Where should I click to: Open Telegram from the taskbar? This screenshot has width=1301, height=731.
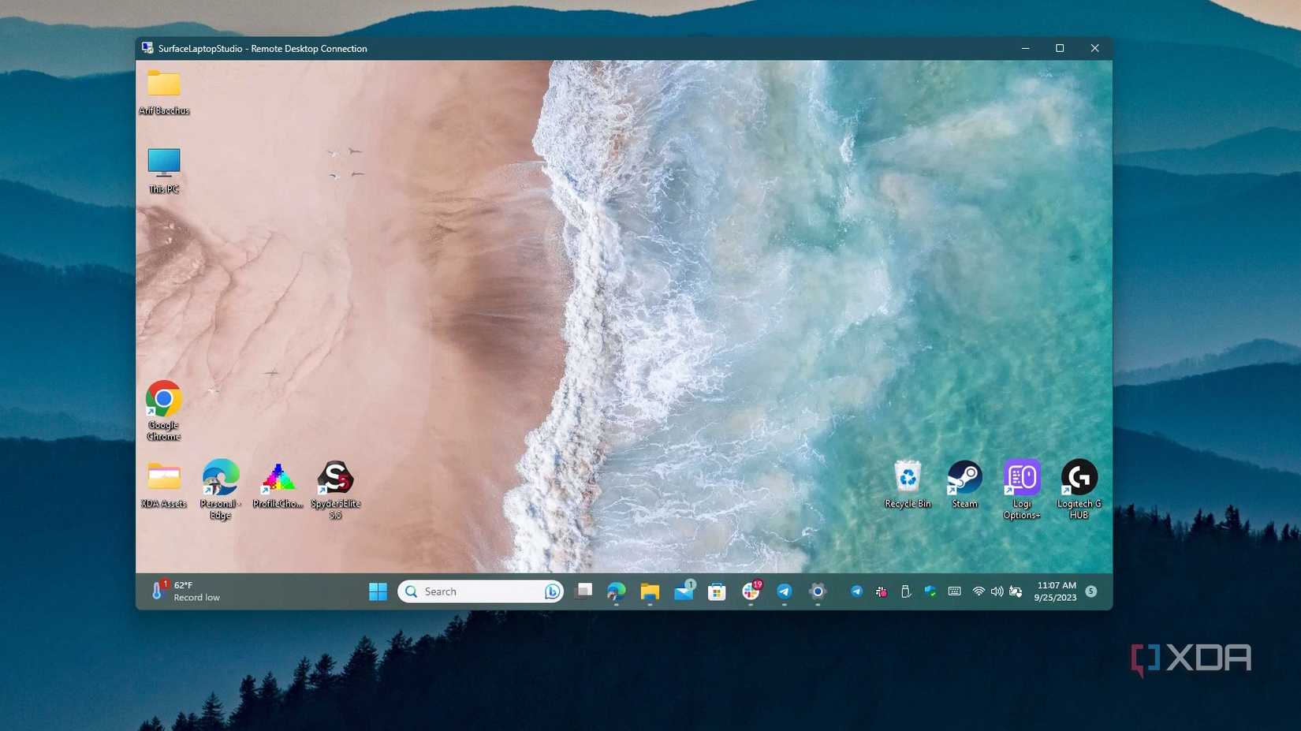click(784, 591)
